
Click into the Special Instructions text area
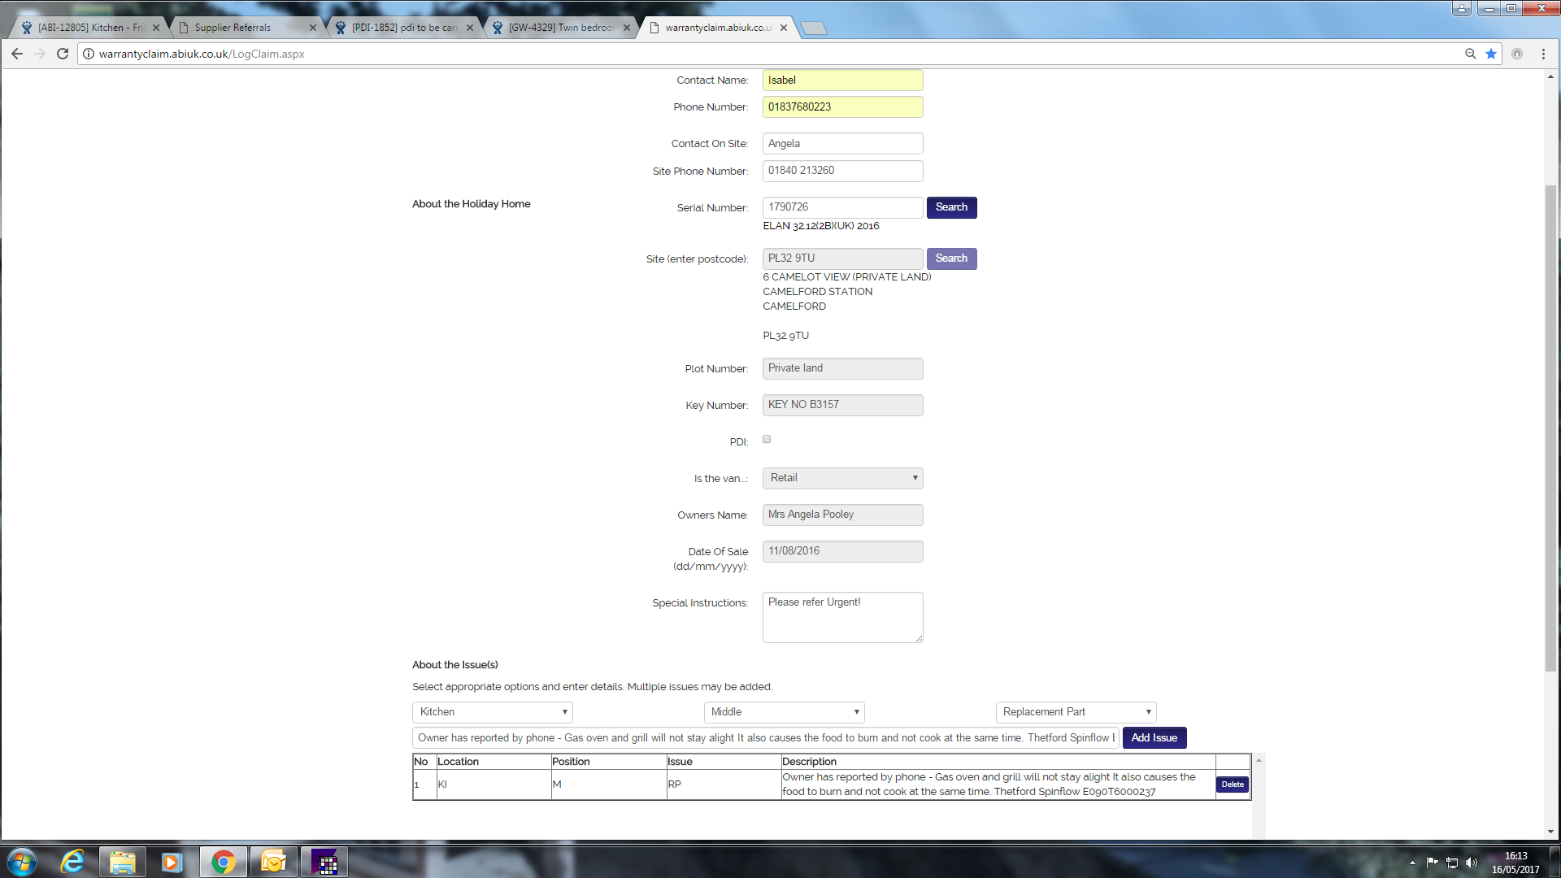click(842, 618)
